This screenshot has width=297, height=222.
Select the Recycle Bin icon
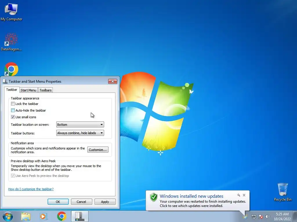point(282,192)
